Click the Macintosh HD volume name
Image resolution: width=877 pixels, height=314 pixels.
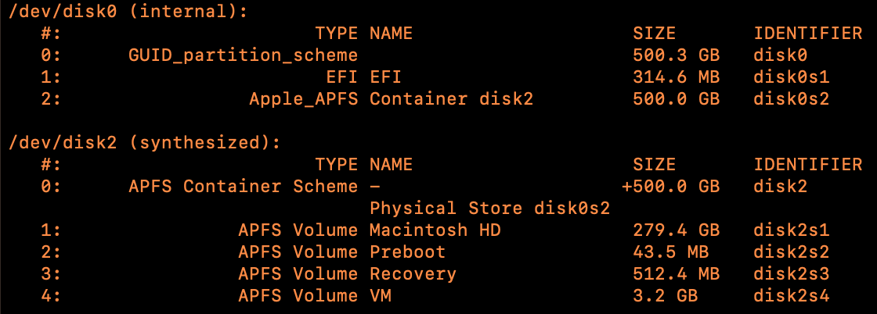tap(435, 230)
